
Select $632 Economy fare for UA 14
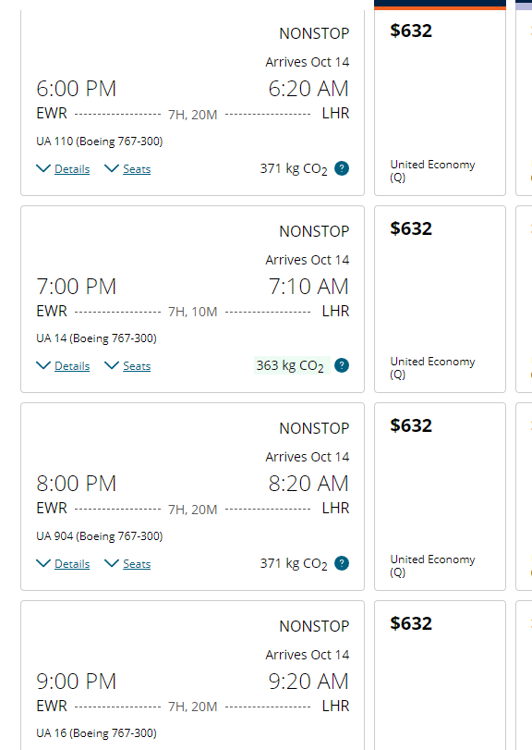(440, 299)
